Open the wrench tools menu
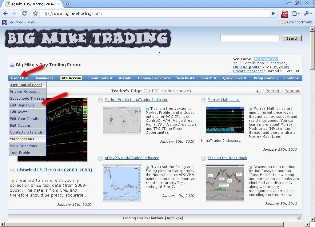The height and width of the screenshot is (227, 315). point(308,14)
